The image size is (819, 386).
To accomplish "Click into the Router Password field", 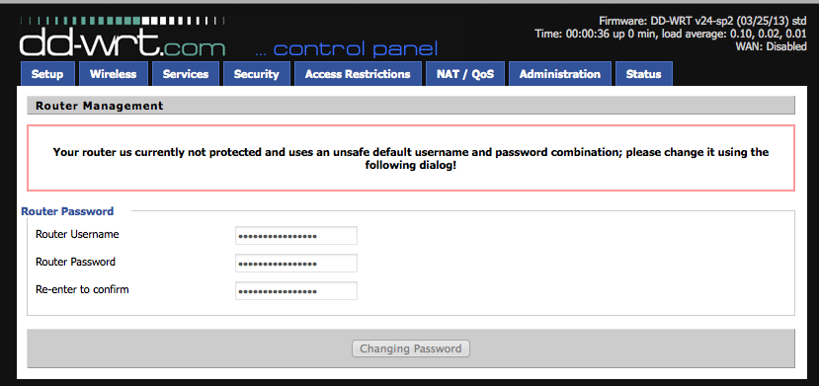I will (296, 263).
